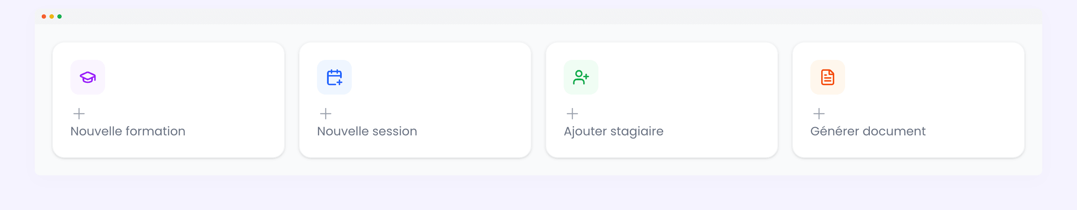Select the 'Ajouter stagiaire' text label
Viewport: 1077px width, 210px height.
(x=614, y=131)
